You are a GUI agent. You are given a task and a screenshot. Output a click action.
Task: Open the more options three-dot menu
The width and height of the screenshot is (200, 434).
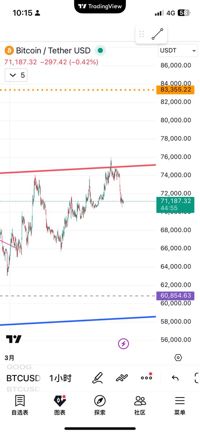[x=147, y=378]
